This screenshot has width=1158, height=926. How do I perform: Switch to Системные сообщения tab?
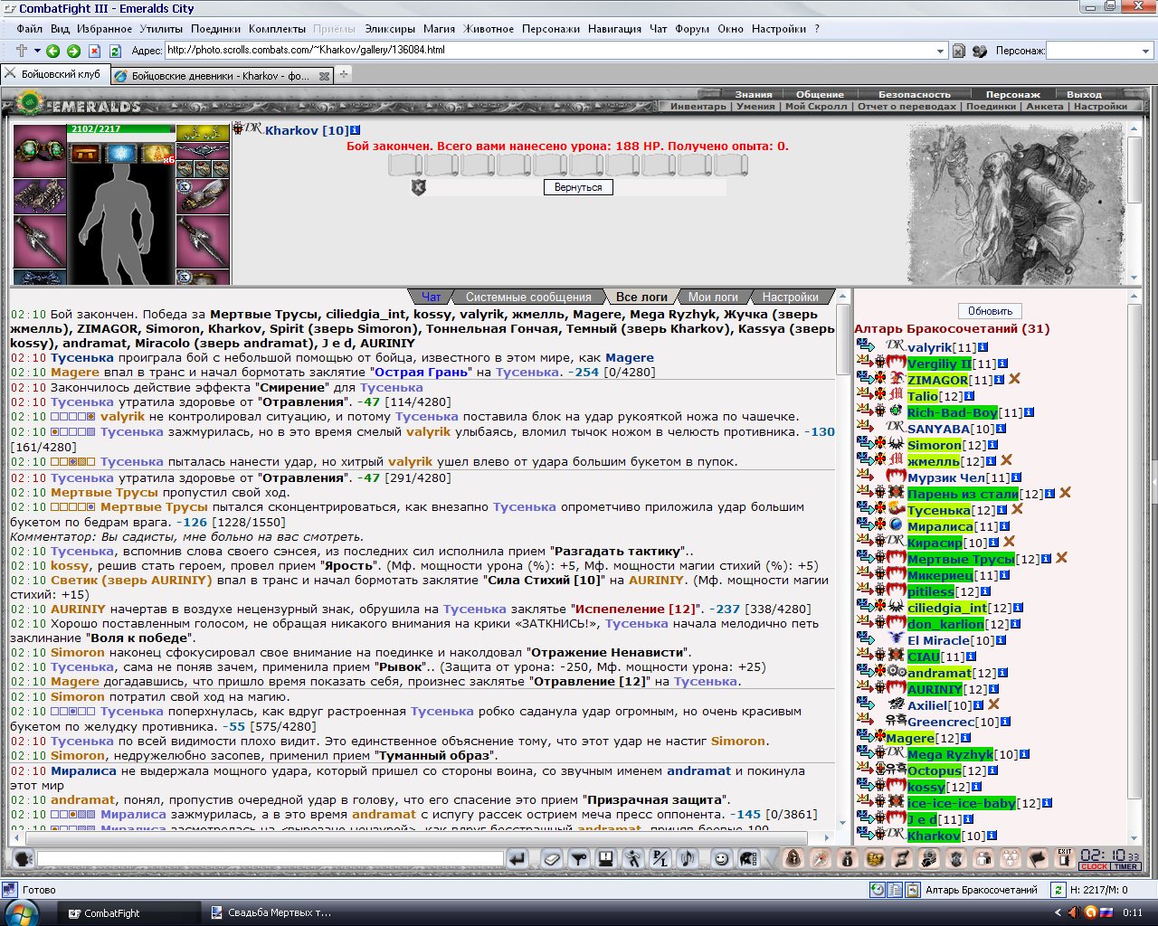click(528, 297)
